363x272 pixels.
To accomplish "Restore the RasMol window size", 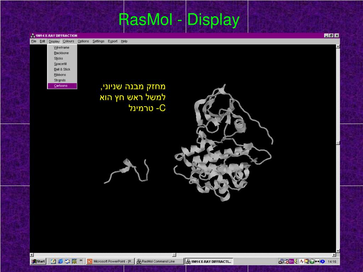I will 331,36.
